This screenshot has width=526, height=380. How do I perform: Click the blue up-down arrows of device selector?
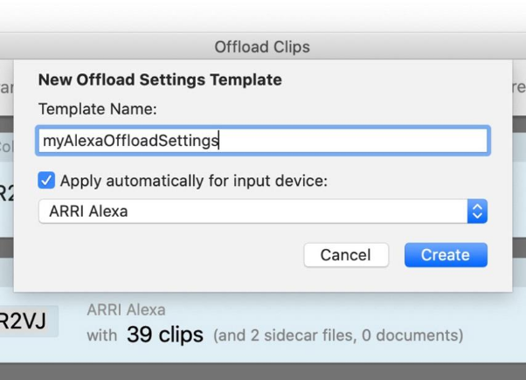pos(477,211)
